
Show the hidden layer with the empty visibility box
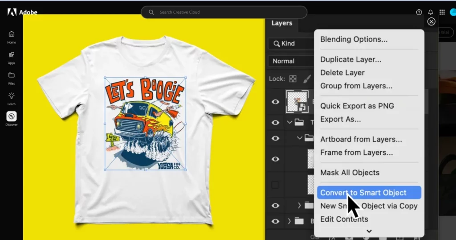pos(275,185)
